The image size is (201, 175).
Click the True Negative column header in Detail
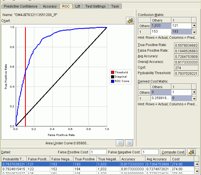[109, 159]
